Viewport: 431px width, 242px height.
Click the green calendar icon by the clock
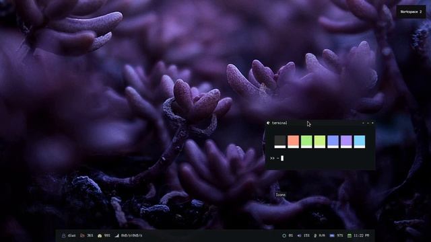(349, 235)
